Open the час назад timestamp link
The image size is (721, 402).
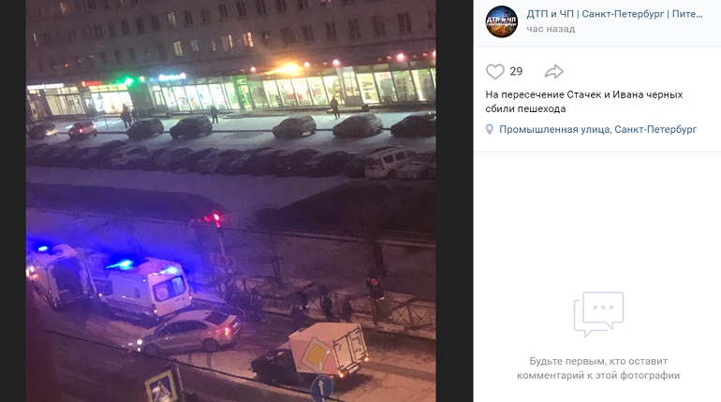click(551, 29)
